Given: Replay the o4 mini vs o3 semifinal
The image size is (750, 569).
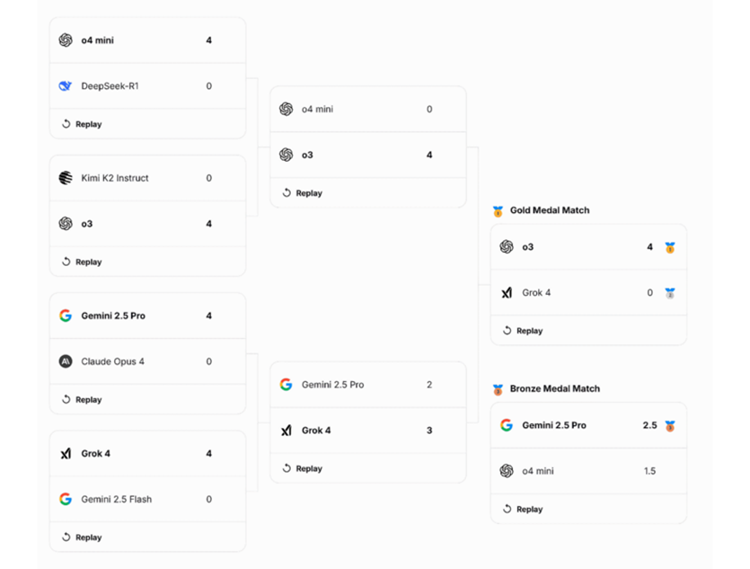Looking at the screenshot, I should click(x=303, y=193).
